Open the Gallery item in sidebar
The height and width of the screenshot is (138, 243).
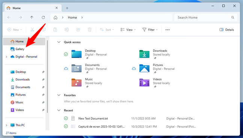point(17,49)
